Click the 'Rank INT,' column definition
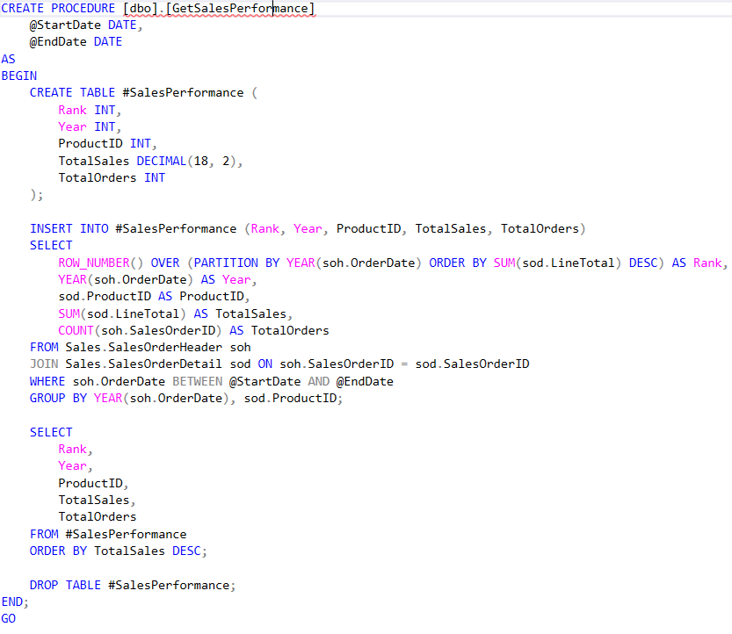The width and height of the screenshot is (732, 634). point(90,110)
